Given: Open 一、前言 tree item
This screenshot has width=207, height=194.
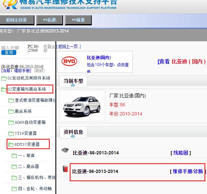Looking at the screenshot, I should click(26, 156).
